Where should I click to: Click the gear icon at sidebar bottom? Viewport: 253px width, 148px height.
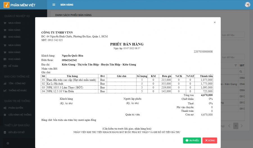click(x=8, y=143)
